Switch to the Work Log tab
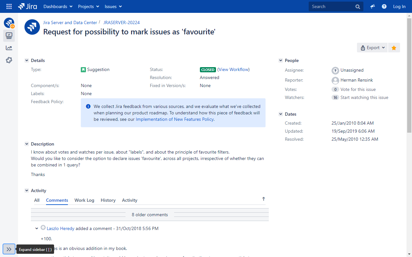 [x=84, y=200]
